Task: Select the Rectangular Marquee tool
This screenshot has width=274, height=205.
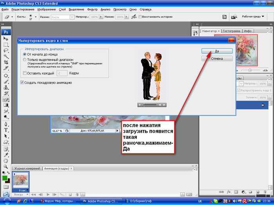Action: coord(6,45)
